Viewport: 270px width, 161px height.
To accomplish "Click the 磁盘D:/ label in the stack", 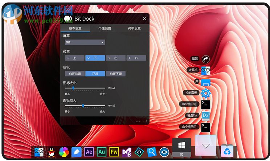I will coord(192,115).
